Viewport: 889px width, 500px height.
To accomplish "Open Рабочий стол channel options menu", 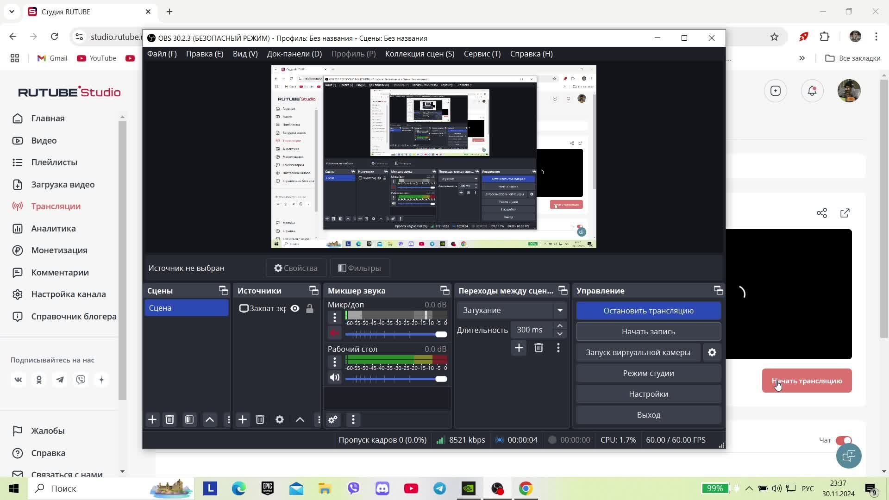I will click(x=335, y=362).
